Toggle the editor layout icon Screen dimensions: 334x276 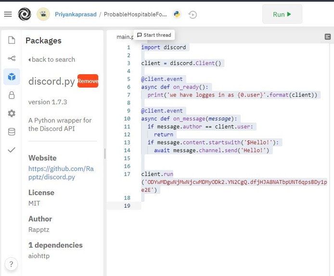pos(328,37)
